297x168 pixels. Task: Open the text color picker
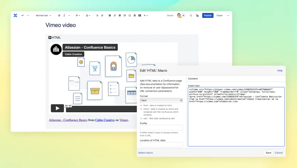(88, 15)
